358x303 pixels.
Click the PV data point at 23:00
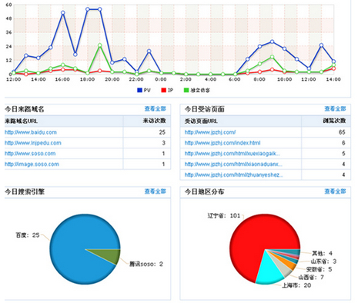[149, 51]
